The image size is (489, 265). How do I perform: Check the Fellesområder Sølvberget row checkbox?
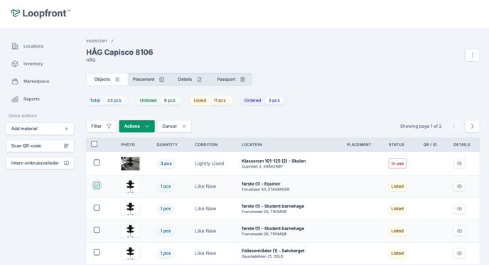point(97,252)
